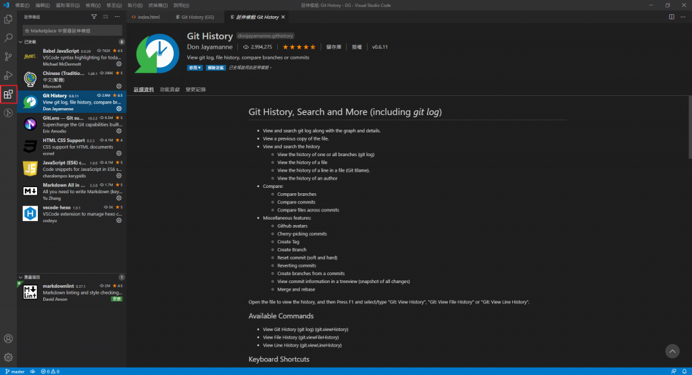Open manage gear for JavaScript (ES6) extension
Viewport: 692px width, 375px height.
coord(119,176)
